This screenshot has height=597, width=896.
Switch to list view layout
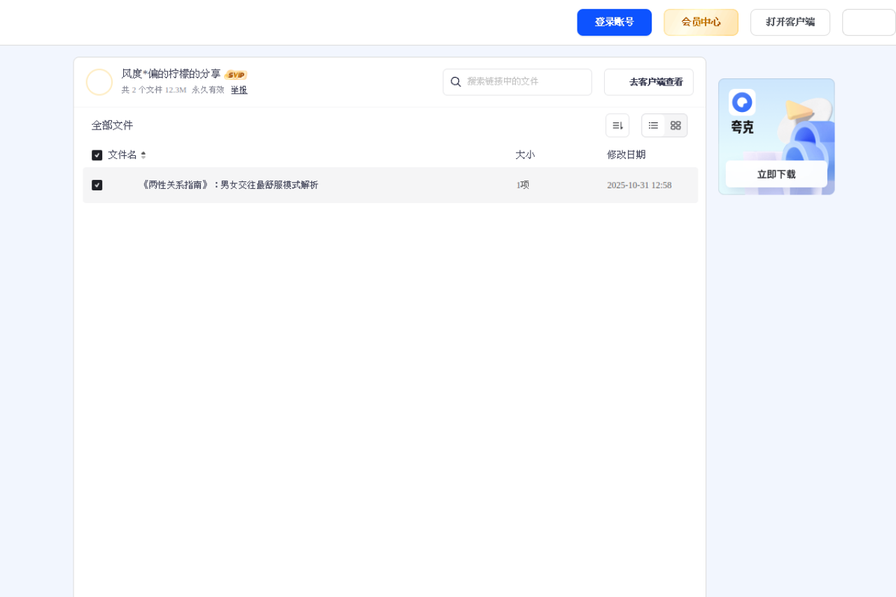coord(653,125)
